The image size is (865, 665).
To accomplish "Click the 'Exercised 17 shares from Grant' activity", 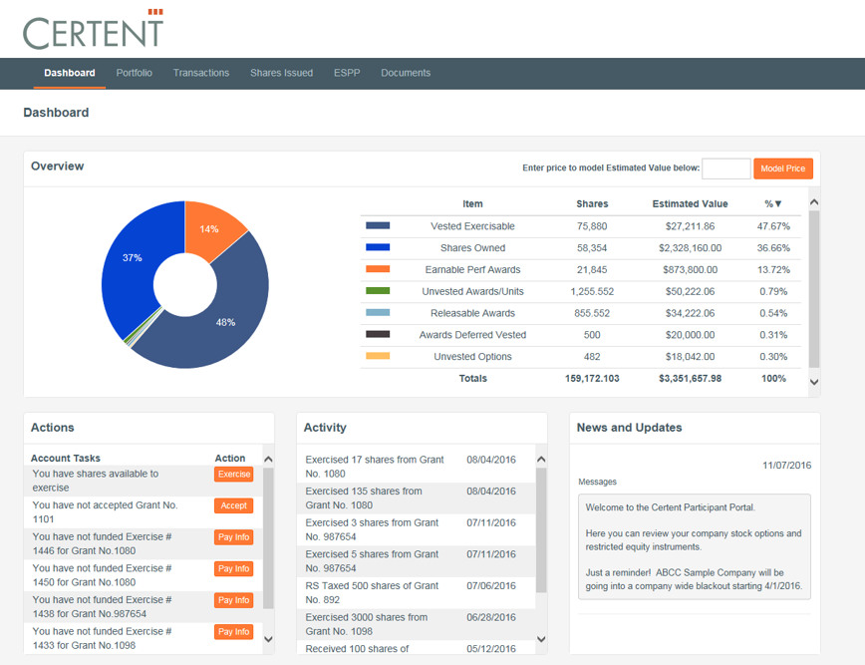I will click(x=375, y=467).
